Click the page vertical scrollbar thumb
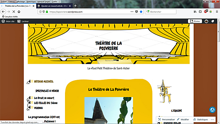 (x=219, y=31)
